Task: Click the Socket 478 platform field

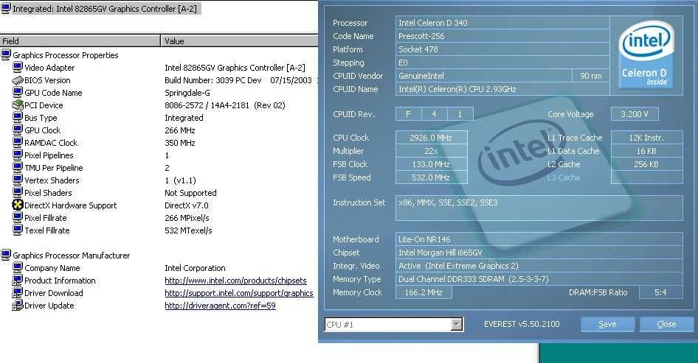Action: pyautogui.click(x=502, y=49)
